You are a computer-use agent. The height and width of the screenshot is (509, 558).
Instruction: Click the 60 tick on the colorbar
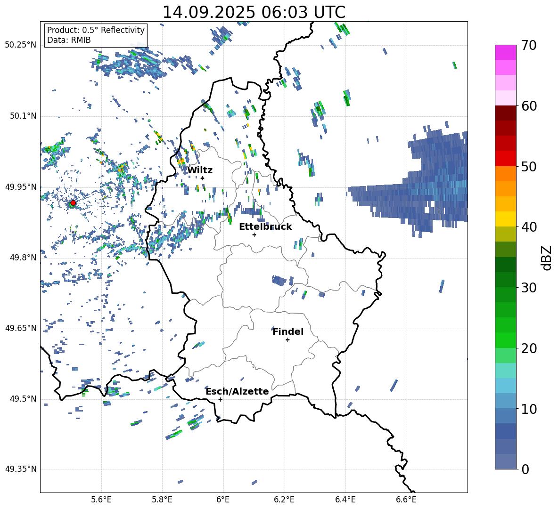[528, 106]
